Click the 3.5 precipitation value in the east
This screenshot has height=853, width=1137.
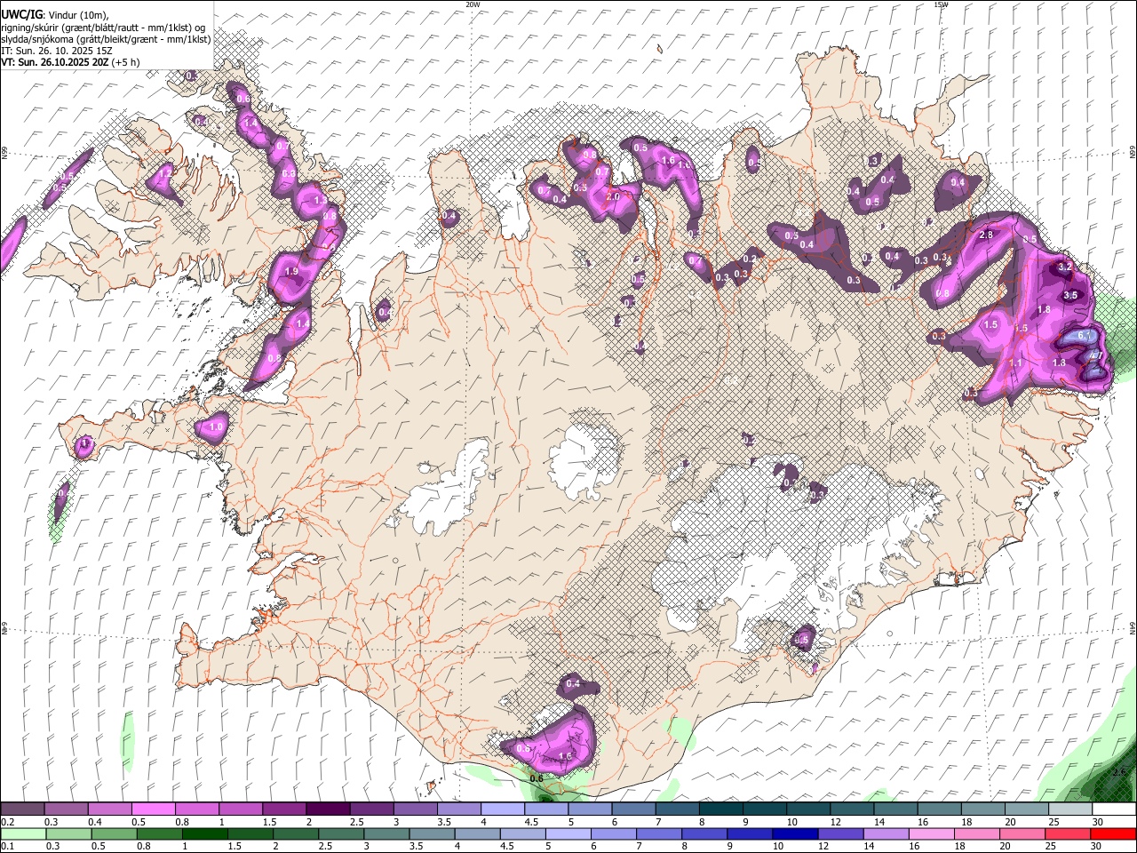coord(1070,295)
